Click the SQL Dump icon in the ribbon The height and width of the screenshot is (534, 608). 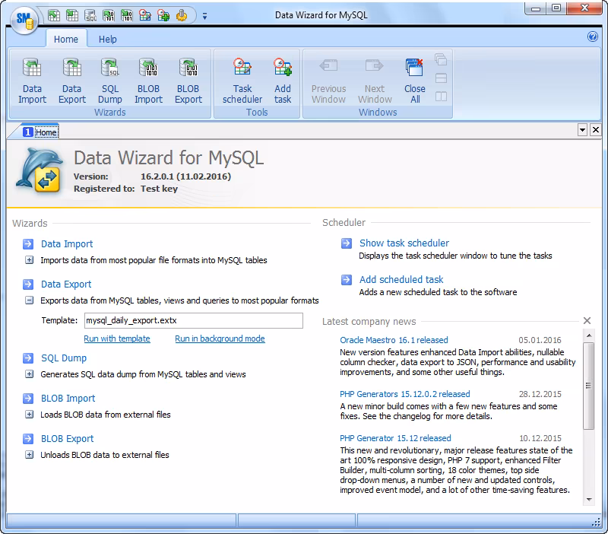109,78
